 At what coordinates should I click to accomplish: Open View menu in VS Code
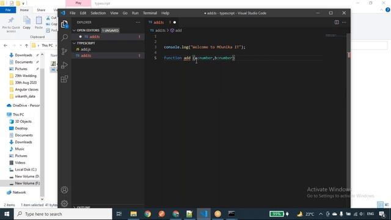pyautogui.click(x=114, y=13)
